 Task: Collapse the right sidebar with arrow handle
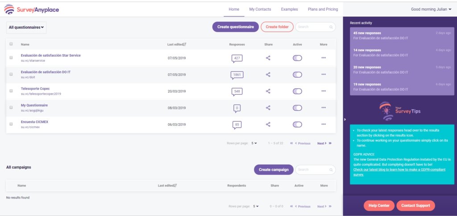tap(345, 119)
